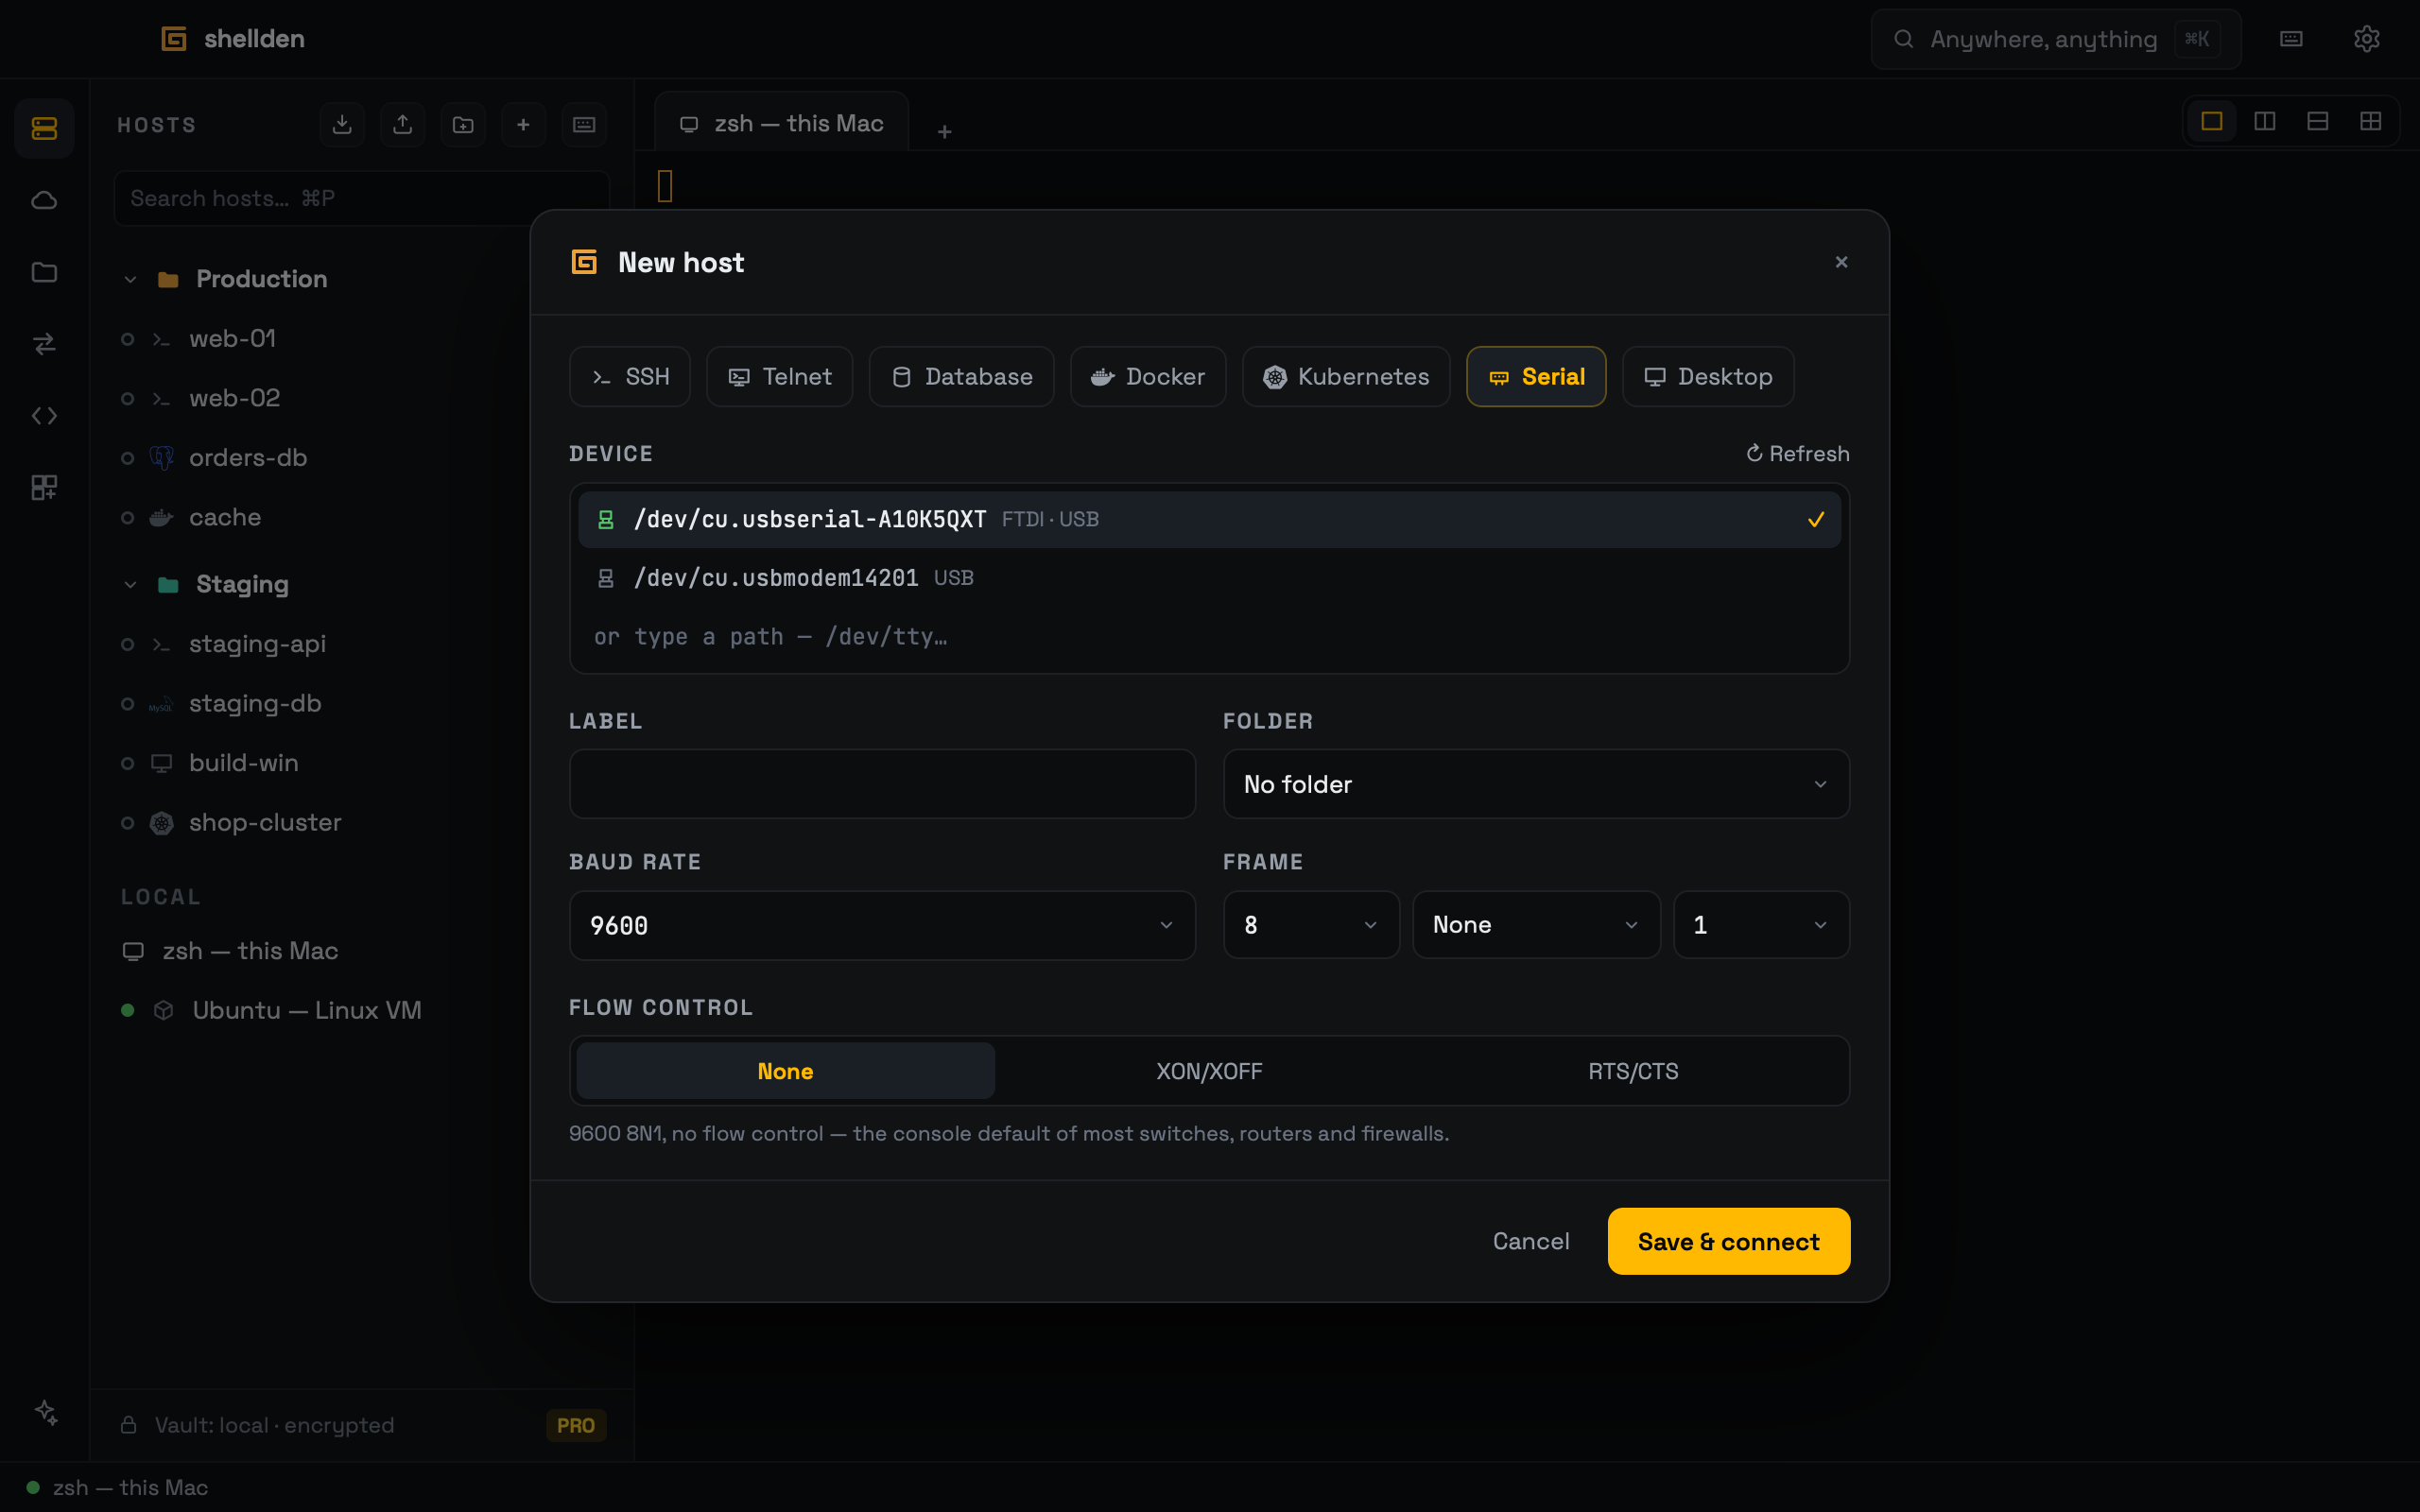
Task: Select the Kubernetes host type
Action: click(1346, 377)
